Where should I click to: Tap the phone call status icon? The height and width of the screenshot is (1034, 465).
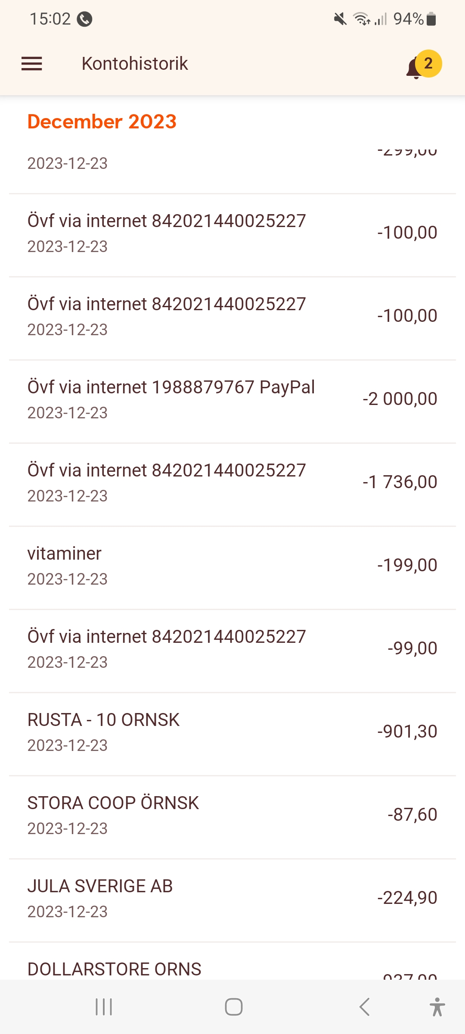(x=84, y=19)
